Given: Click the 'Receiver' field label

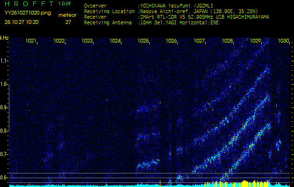Looking at the screenshot, I should [x=95, y=17].
